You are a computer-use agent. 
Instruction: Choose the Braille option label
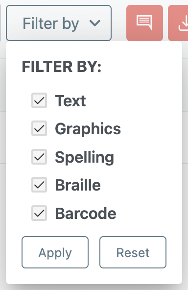click(x=78, y=185)
